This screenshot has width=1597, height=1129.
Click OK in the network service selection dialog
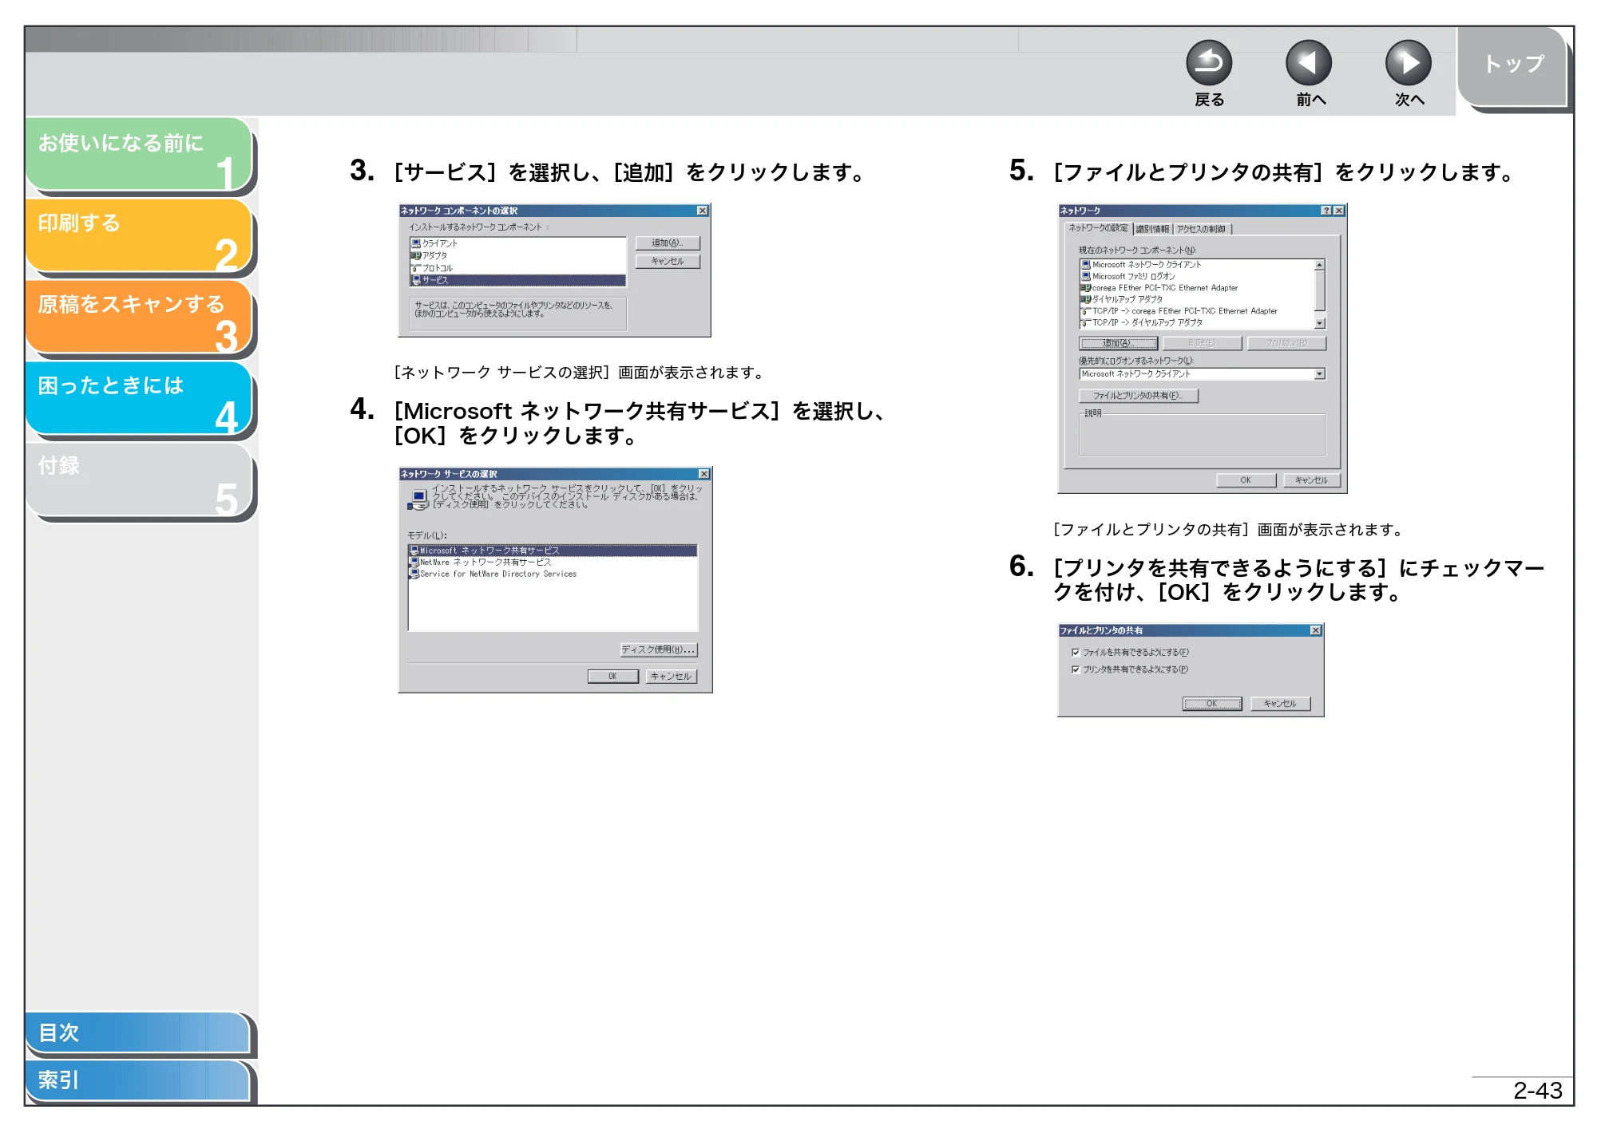point(613,676)
